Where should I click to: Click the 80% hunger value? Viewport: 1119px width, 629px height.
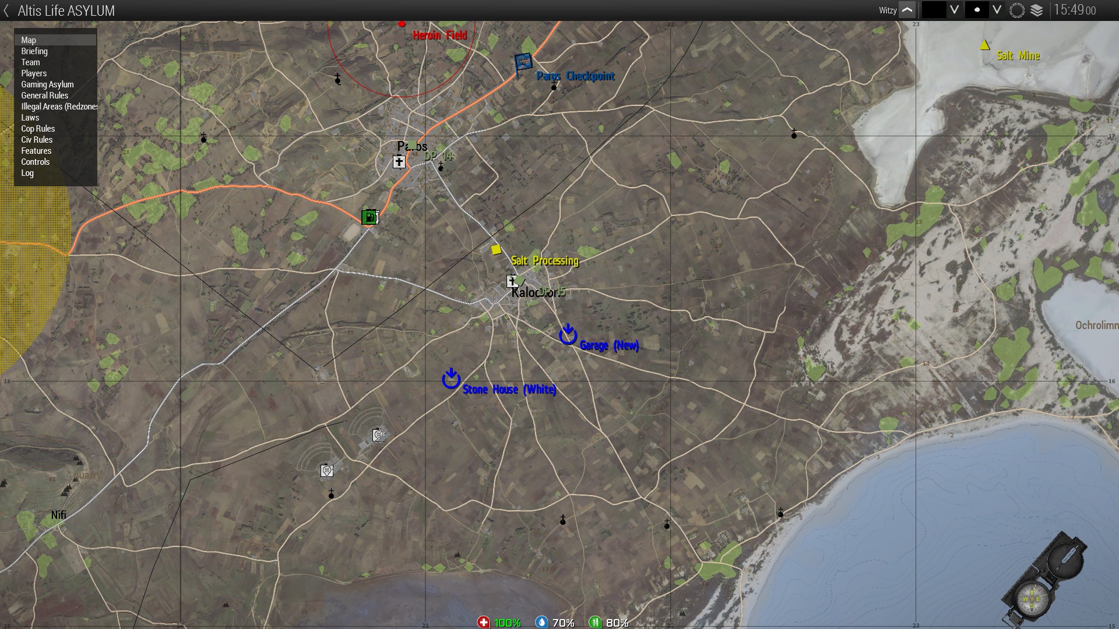617,623
